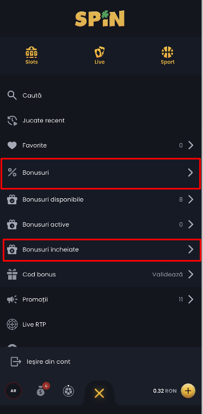The height and width of the screenshot is (414, 203).
Task: Expand the Favorite chevron arrow
Action: tap(191, 145)
